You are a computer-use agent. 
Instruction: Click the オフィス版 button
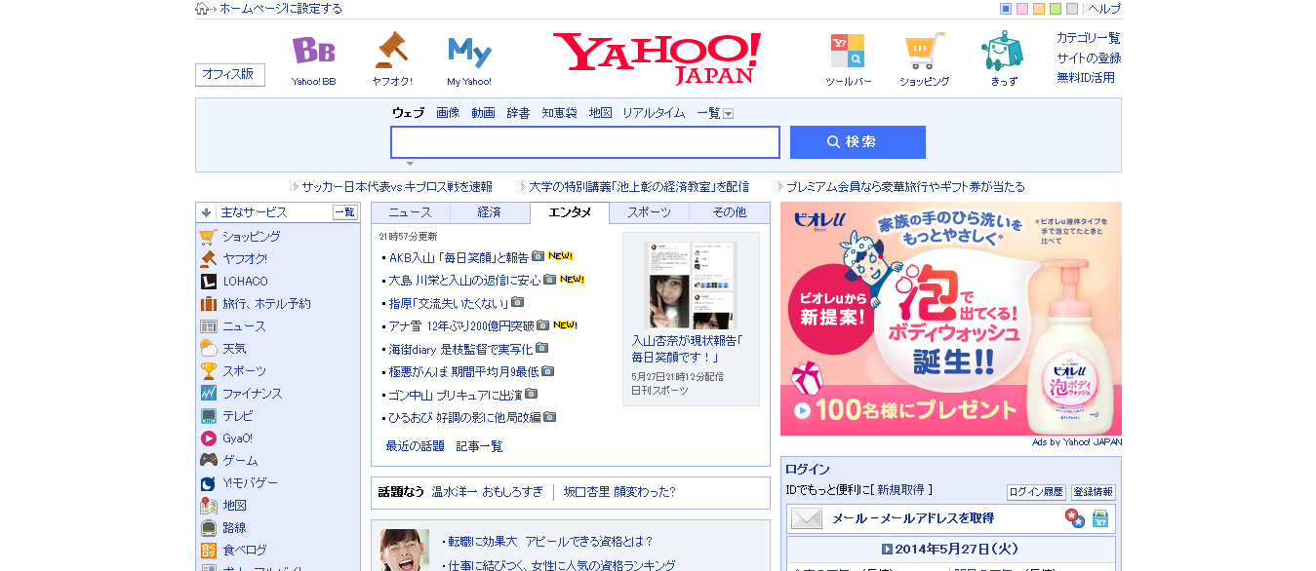(230, 75)
